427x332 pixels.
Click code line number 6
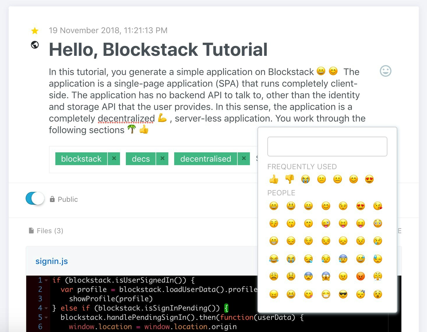tap(40, 327)
